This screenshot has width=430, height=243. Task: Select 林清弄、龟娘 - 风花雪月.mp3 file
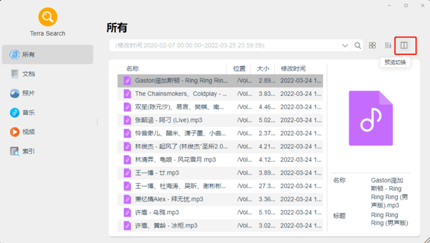point(220,160)
